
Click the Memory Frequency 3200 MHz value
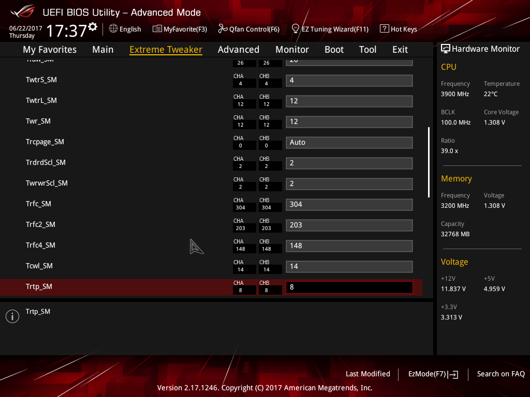[x=455, y=206]
